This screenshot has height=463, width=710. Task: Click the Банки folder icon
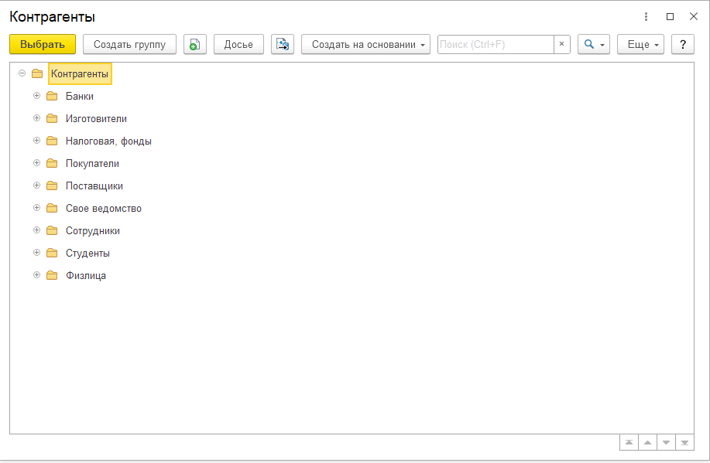click(x=52, y=96)
